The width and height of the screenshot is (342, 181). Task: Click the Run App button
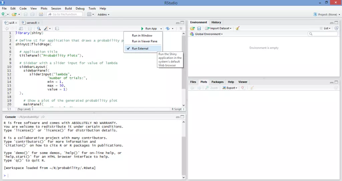point(149,28)
